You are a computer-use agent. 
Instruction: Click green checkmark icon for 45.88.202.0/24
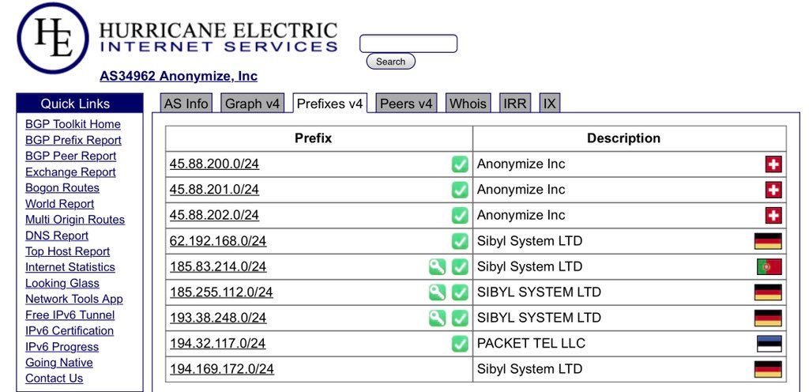[460, 216]
